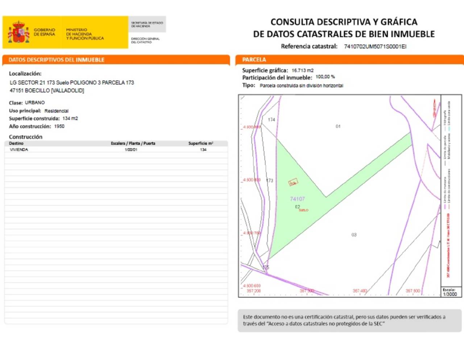Click the orange 'PARCELA' header
Image resolution: width=464 pixels, height=348 pixels.
(254, 59)
